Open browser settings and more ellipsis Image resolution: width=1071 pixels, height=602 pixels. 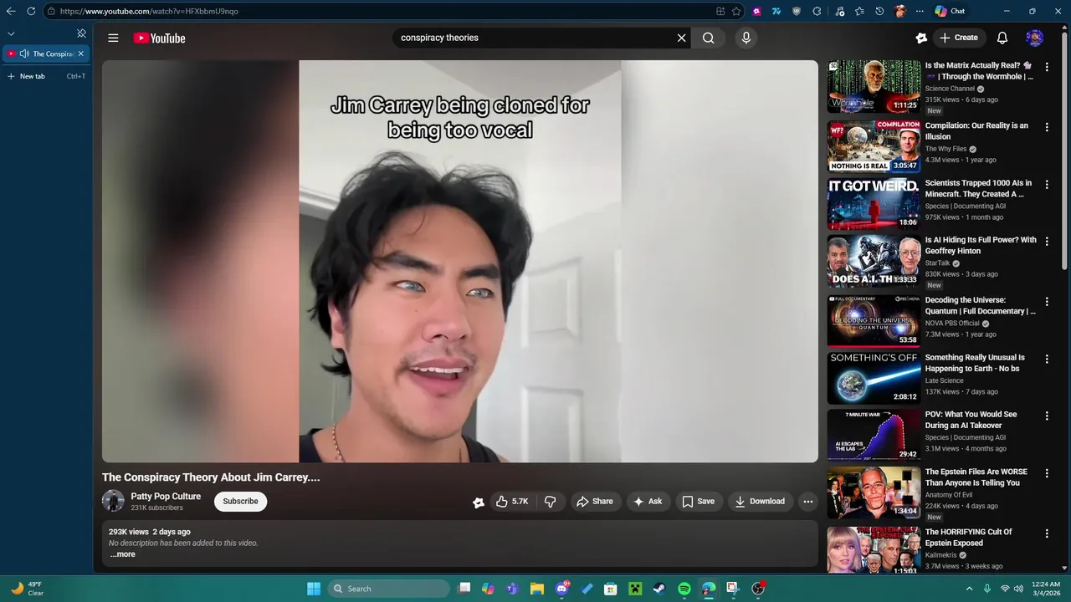[920, 11]
